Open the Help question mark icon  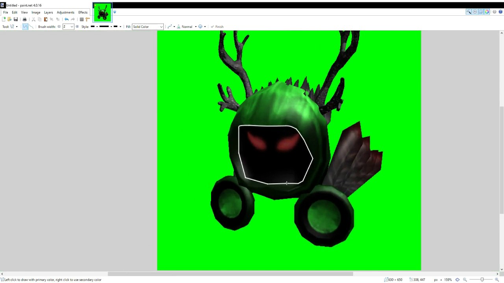(500, 12)
